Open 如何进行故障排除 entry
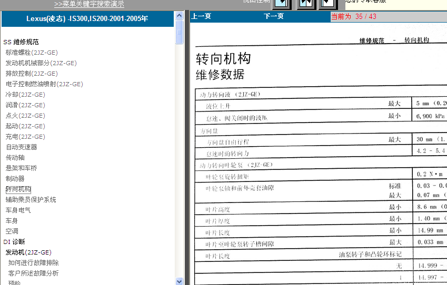The image size is (447, 285). [x=33, y=263]
